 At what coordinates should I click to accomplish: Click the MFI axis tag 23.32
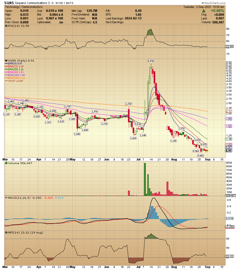229,256
